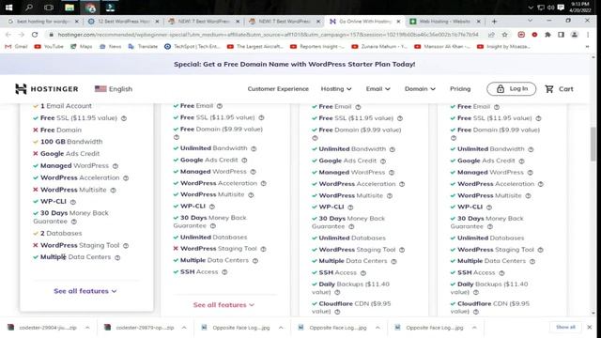Click the browser profile avatar icon
Viewport: 601px width, 338px height.
tap(574, 35)
